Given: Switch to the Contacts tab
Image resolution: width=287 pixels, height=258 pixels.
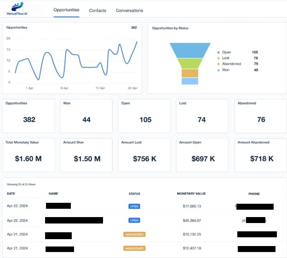Looking at the screenshot, I should pyautogui.click(x=98, y=11).
